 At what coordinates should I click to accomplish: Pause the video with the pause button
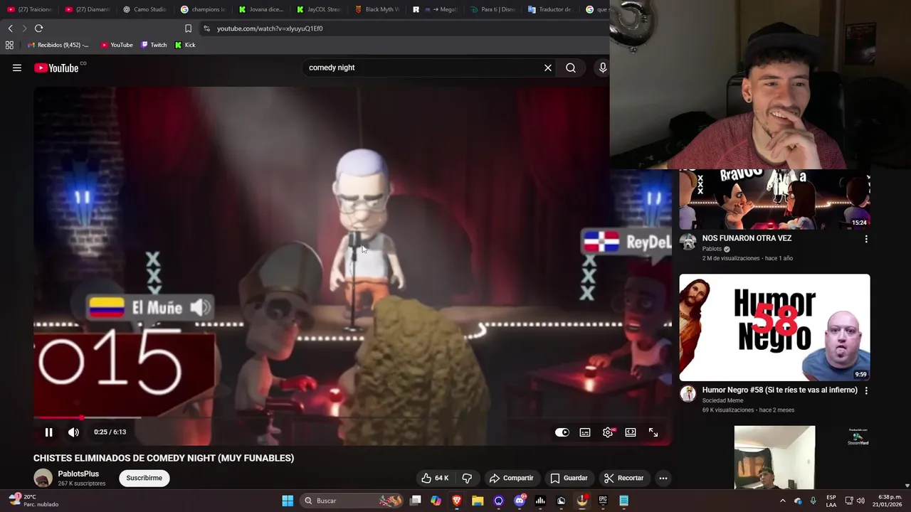pyautogui.click(x=48, y=432)
